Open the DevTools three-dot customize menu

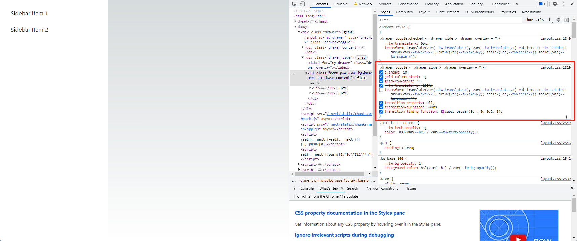pos(564,4)
